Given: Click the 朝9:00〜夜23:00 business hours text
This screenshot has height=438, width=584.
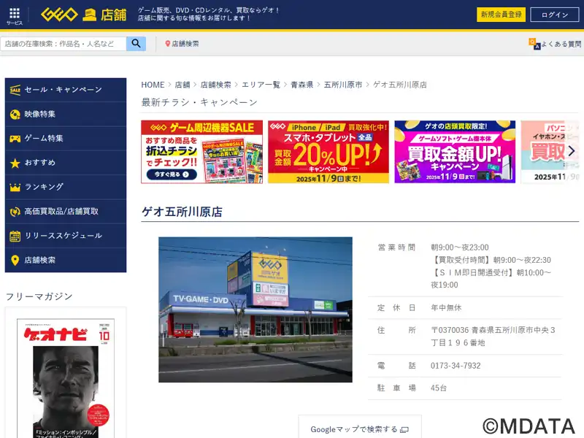Looking at the screenshot, I should pos(460,247).
